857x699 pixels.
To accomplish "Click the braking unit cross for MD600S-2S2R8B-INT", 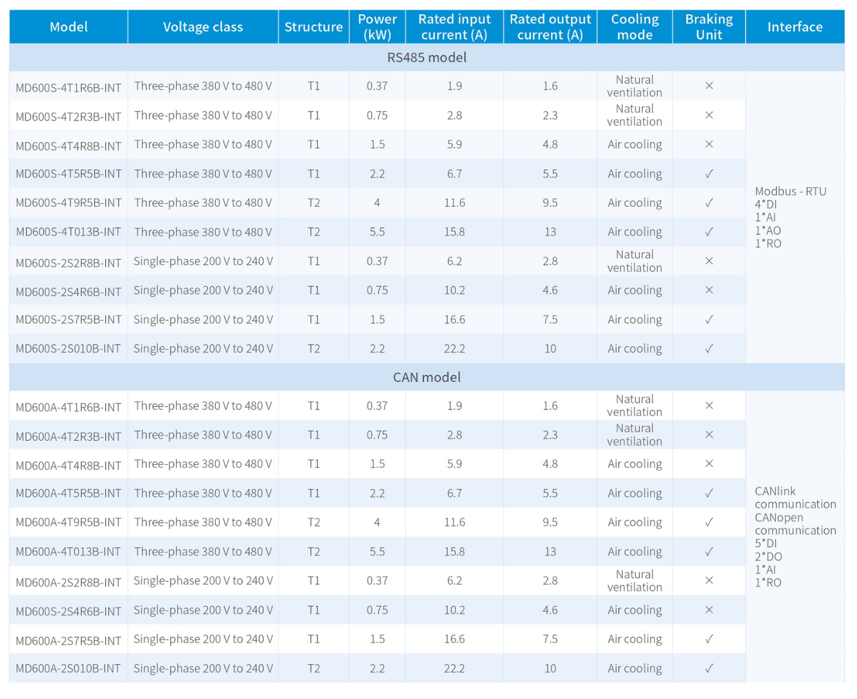I will coord(708,261).
